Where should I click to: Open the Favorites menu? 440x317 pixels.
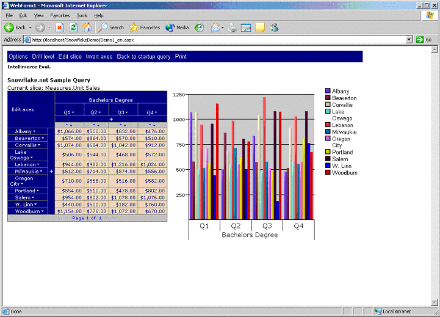tap(60, 15)
